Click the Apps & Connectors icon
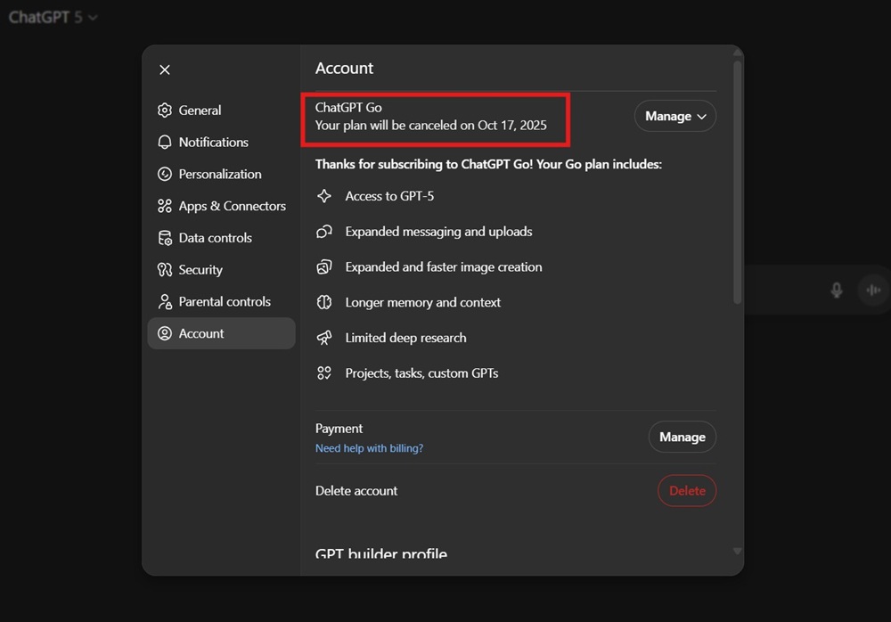The height and width of the screenshot is (622, 891). [165, 206]
